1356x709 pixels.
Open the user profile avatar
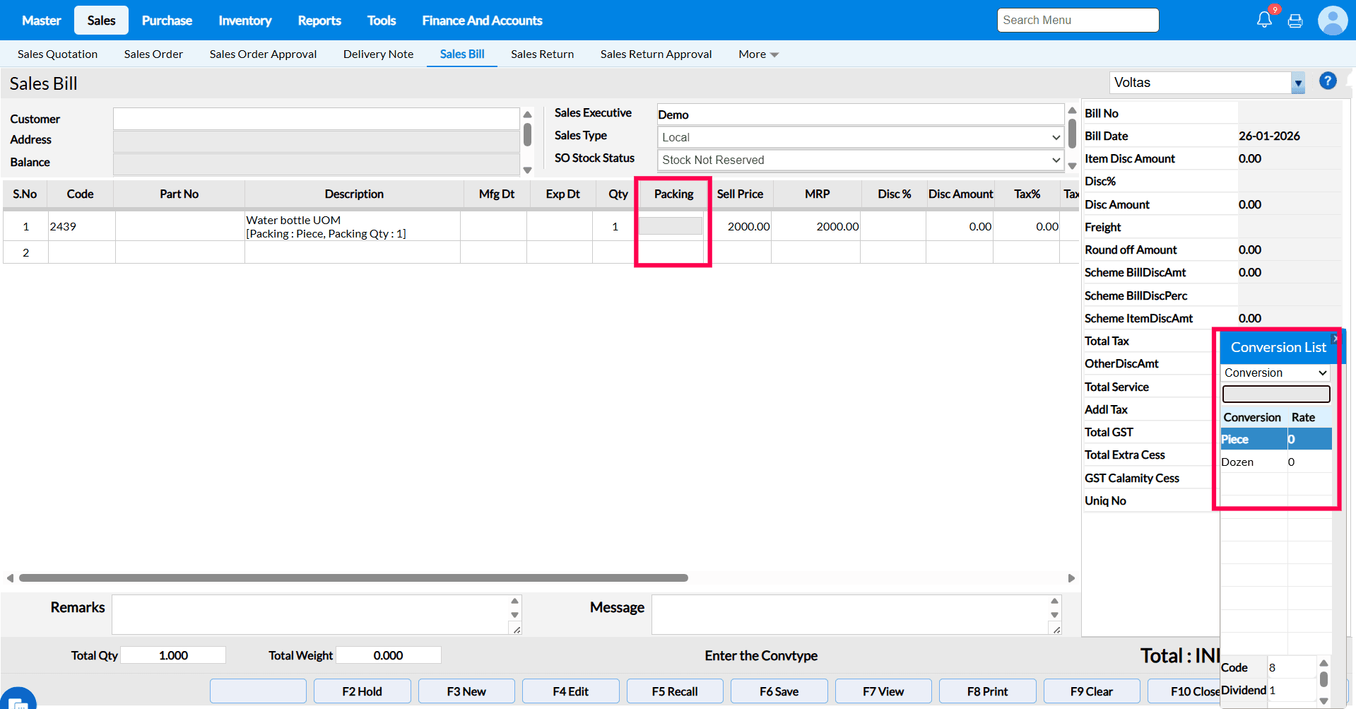pyautogui.click(x=1332, y=20)
